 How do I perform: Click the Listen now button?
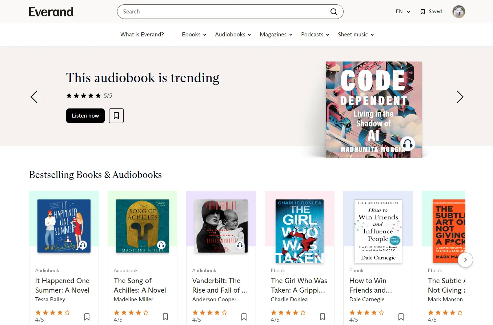85,116
